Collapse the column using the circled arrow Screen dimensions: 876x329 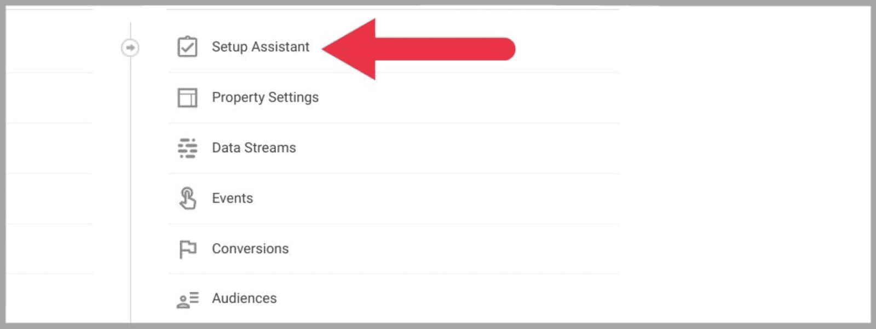coord(130,48)
